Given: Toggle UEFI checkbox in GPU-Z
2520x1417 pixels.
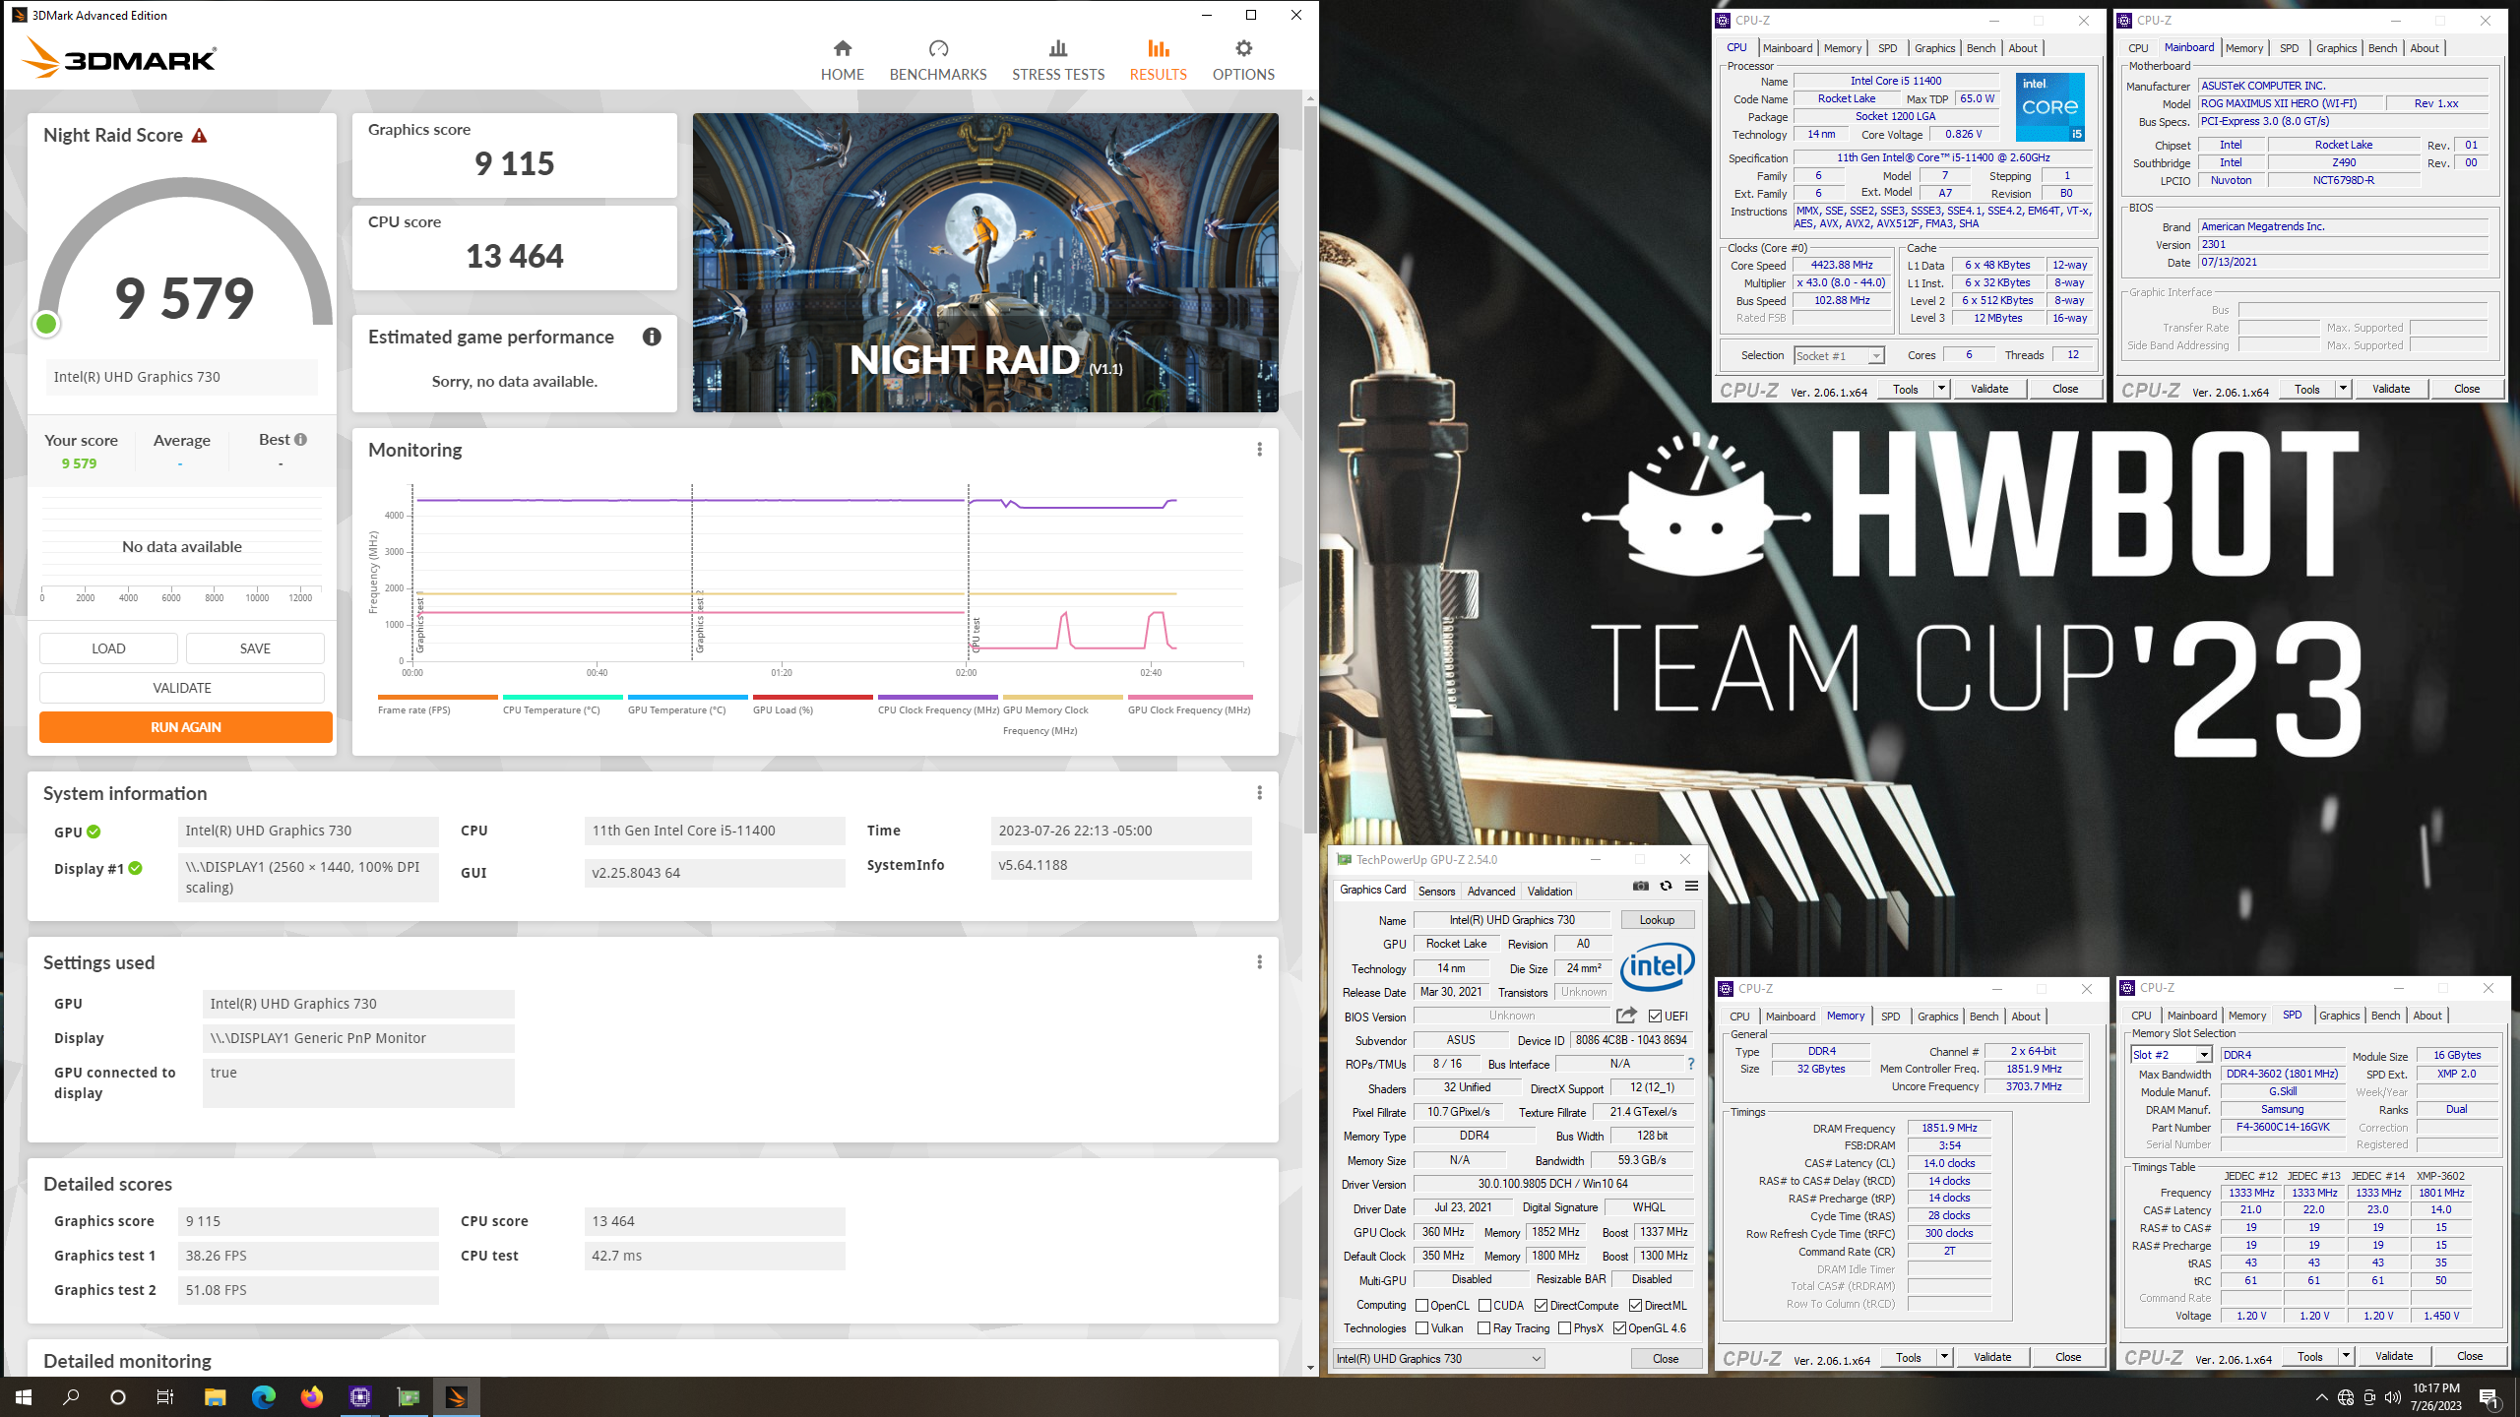Looking at the screenshot, I should click(1655, 1017).
